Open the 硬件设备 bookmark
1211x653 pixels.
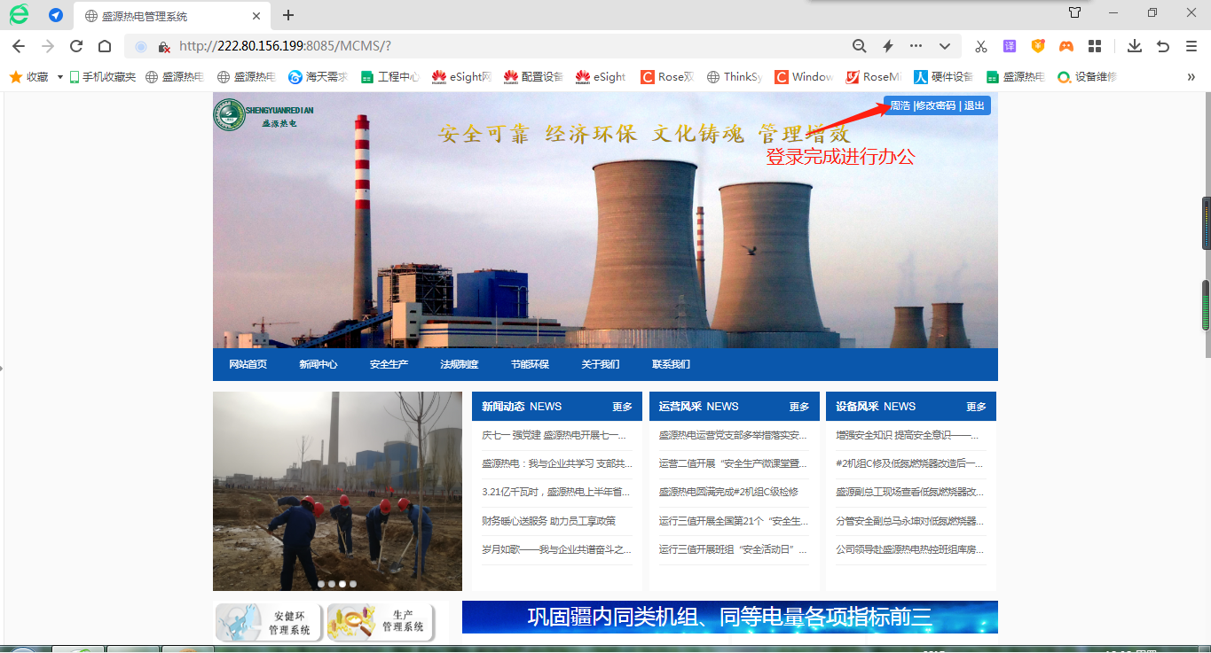[x=944, y=77]
